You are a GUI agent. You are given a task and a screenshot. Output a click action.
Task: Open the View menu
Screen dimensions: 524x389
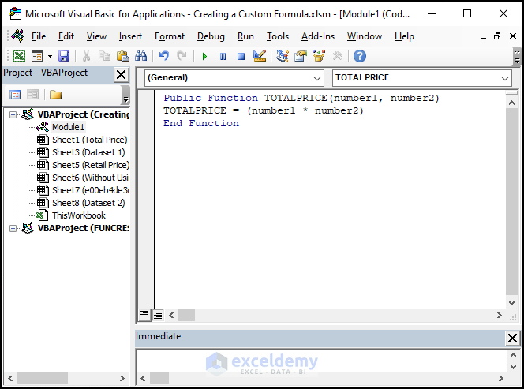(x=96, y=36)
